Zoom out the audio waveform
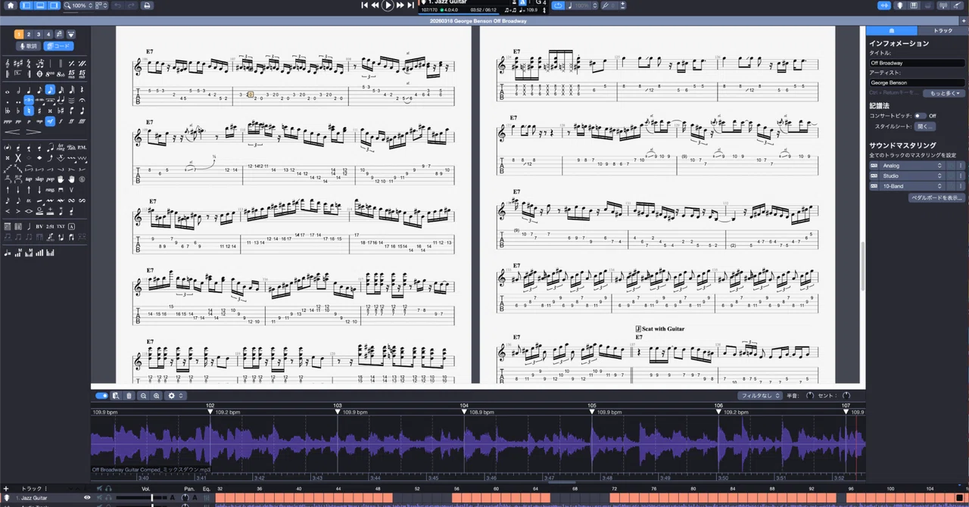The width and height of the screenshot is (969, 507). click(x=143, y=396)
